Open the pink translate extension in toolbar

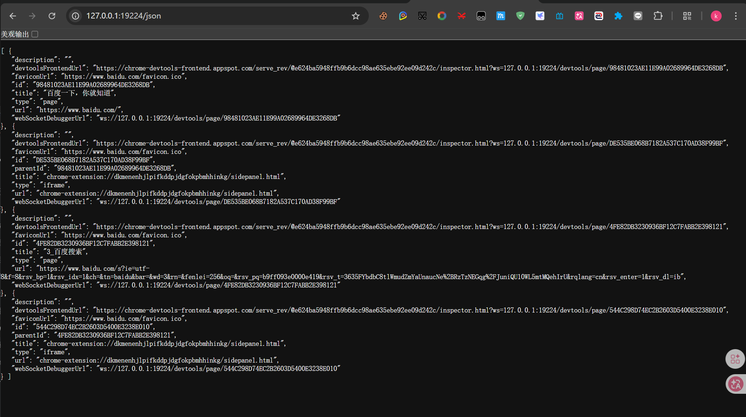(x=579, y=16)
